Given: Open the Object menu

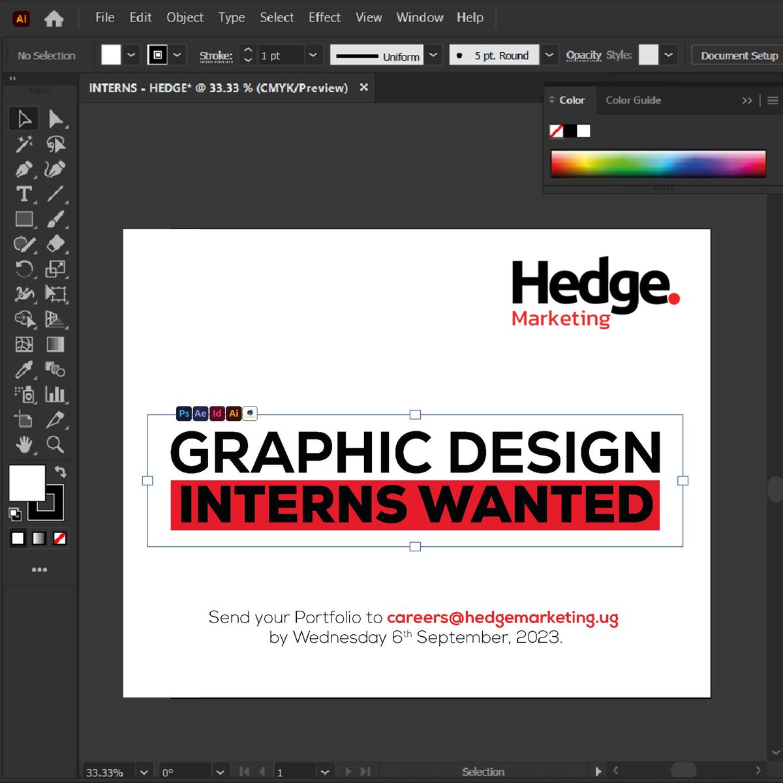Looking at the screenshot, I should (x=185, y=18).
